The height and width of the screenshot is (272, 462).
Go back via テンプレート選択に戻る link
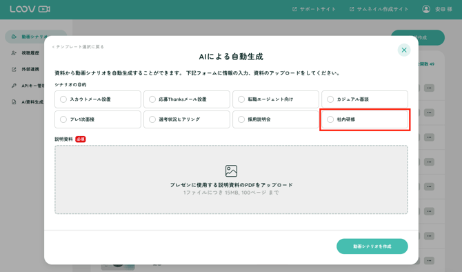click(x=78, y=47)
